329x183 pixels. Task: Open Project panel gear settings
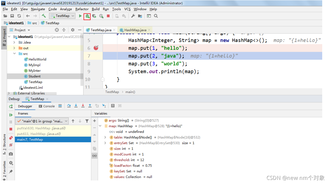click(72, 30)
